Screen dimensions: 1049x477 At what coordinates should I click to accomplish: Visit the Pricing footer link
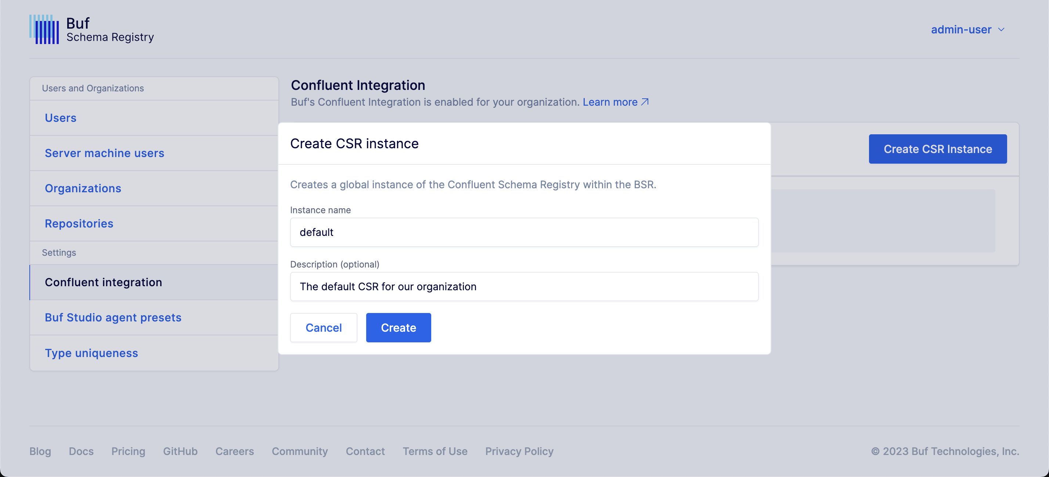(x=128, y=451)
